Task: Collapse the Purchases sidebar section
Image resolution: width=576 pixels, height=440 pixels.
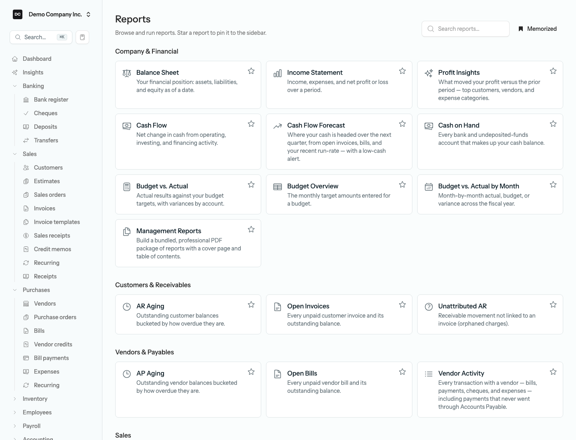Action: point(15,290)
